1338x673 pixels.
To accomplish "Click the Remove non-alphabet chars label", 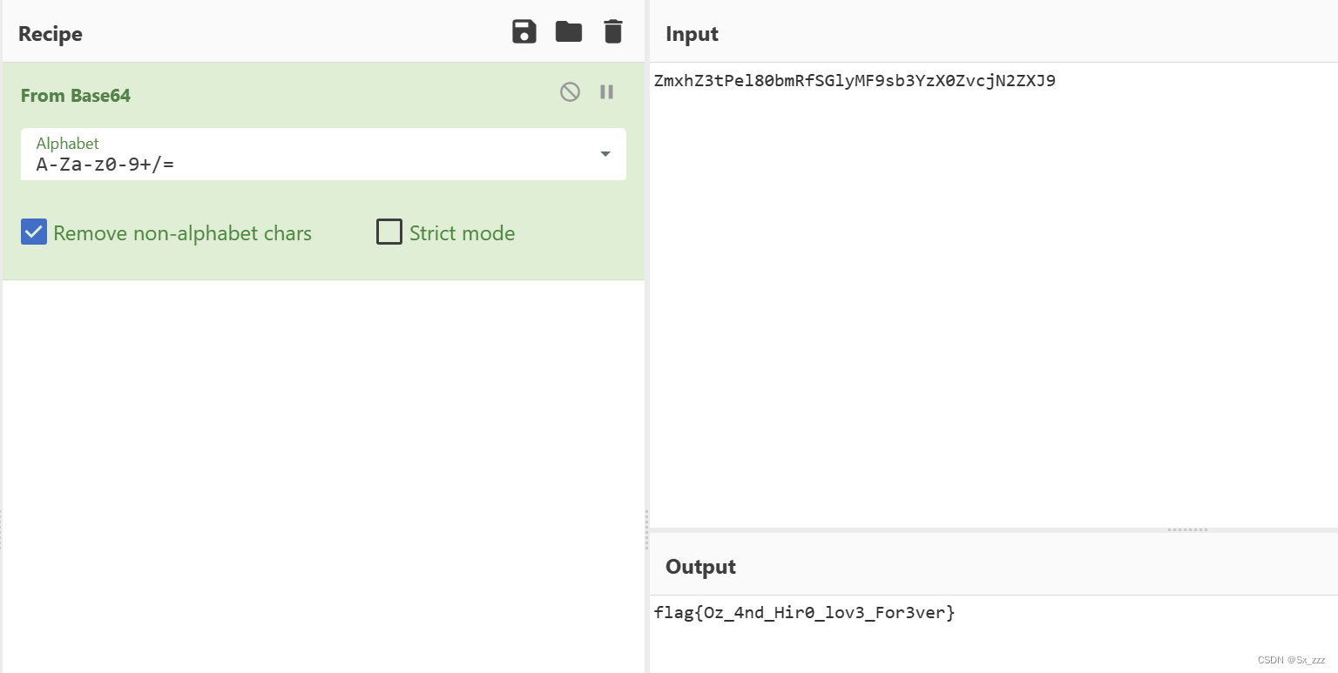I will pos(182,233).
